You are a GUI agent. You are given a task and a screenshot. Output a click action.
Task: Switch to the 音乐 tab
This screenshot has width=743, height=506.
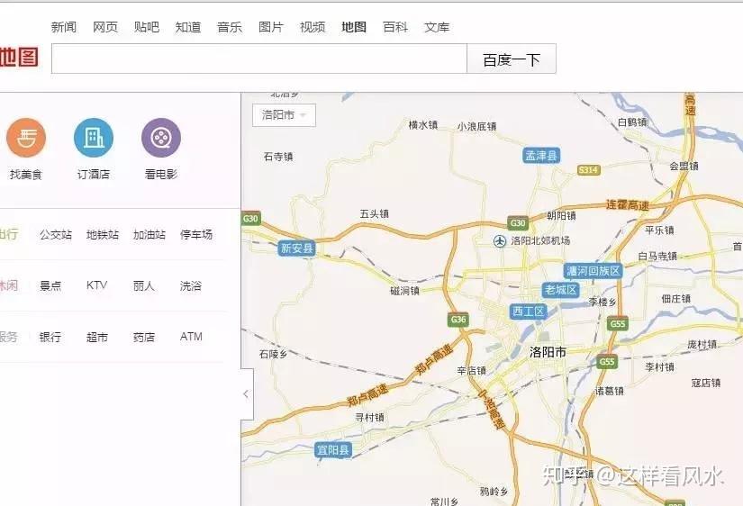230,27
